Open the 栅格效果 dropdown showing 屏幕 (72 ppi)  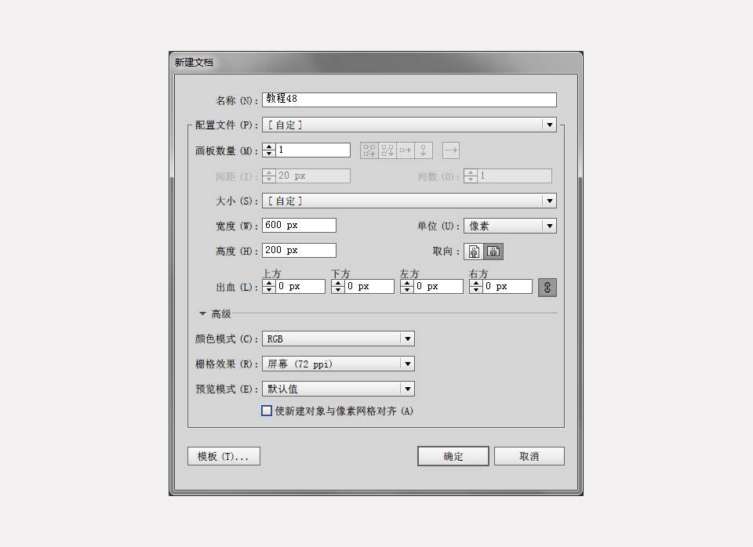pyautogui.click(x=408, y=364)
